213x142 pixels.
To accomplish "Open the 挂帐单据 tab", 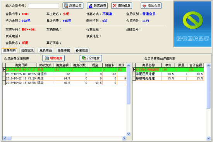I will point(64,50).
